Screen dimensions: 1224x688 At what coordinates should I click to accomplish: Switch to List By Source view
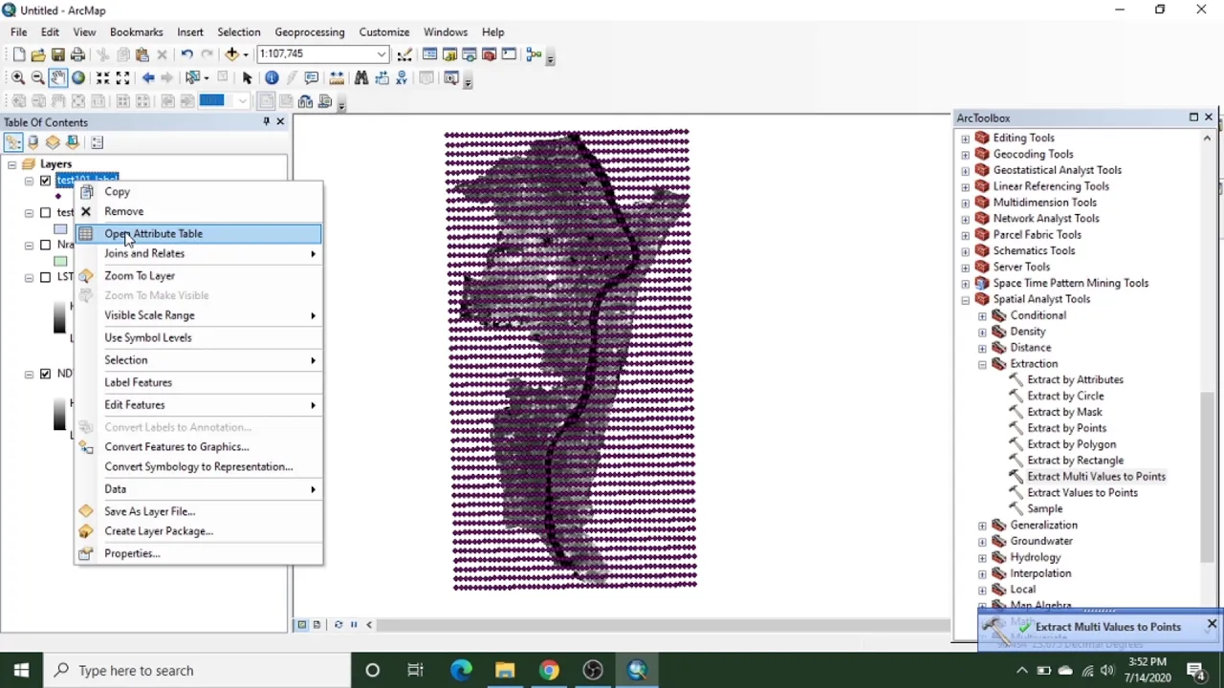[33, 142]
